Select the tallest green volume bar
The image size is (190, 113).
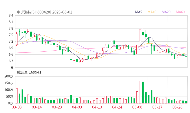[143, 92]
